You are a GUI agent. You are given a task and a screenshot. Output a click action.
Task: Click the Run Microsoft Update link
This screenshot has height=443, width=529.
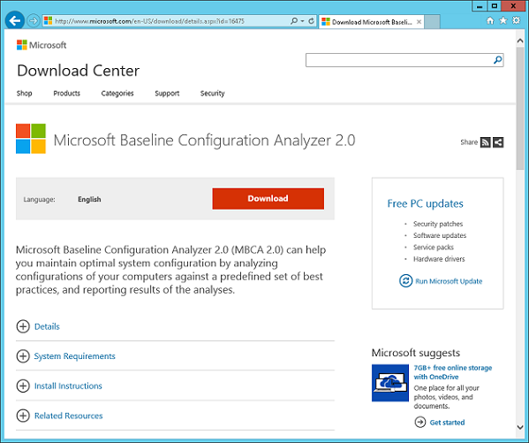[x=449, y=281]
